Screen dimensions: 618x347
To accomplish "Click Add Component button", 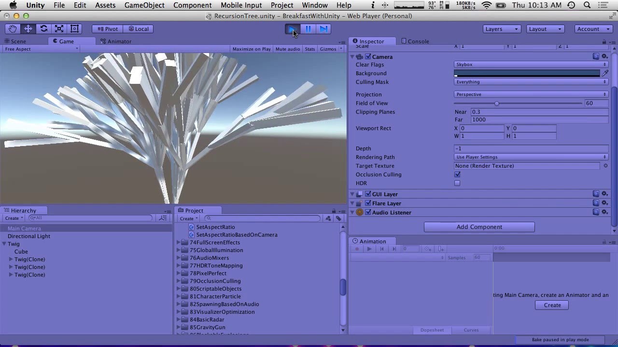I will 479,227.
